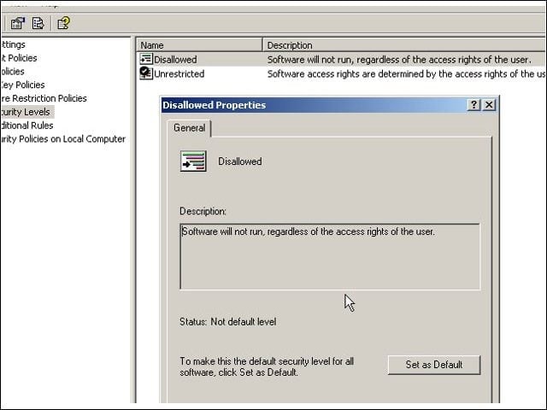Sort by the Description column header
Image resolution: width=547 pixels, height=410 pixels.
click(x=404, y=45)
